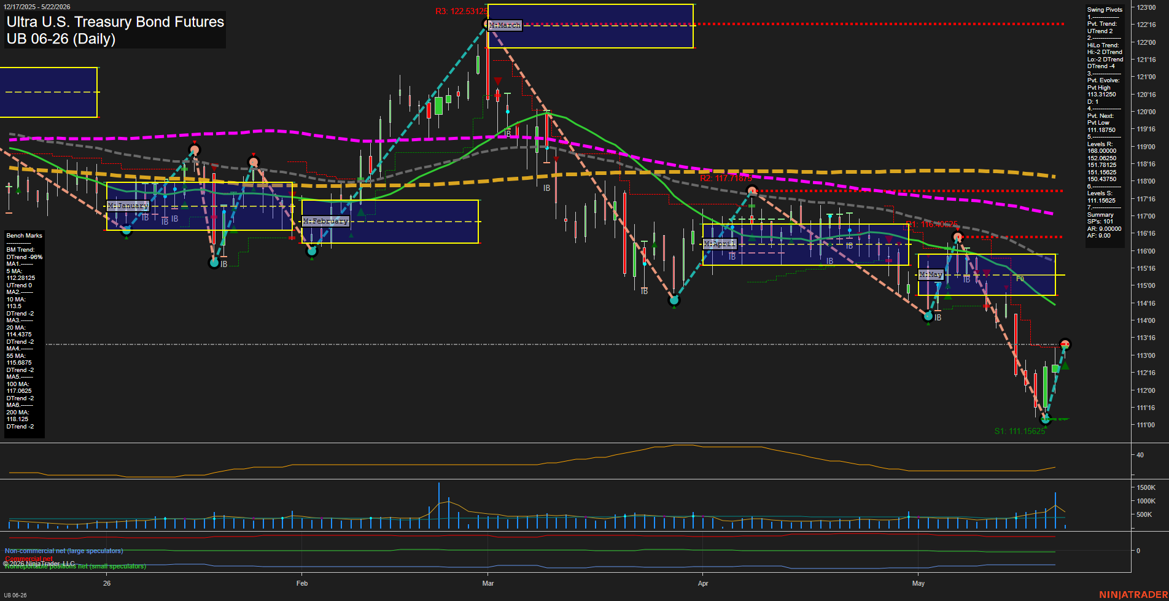Select the M:February monthly range label
Screen dimensions: 1169x601
[325, 221]
